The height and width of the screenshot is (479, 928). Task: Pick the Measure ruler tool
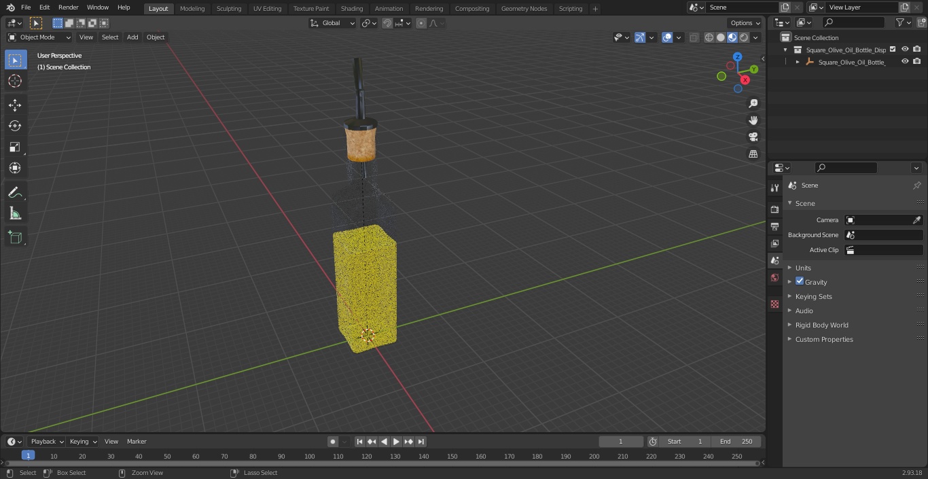15,214
